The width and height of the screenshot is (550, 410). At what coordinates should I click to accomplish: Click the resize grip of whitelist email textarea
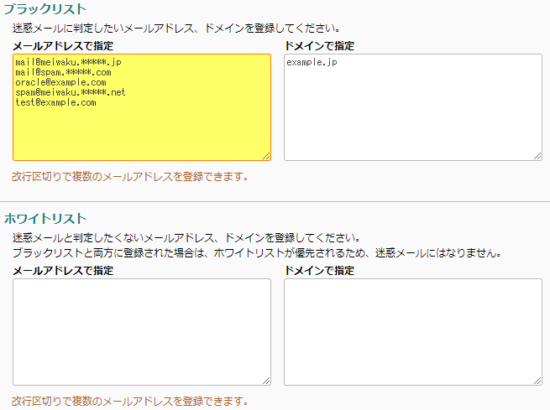point(266,380)
